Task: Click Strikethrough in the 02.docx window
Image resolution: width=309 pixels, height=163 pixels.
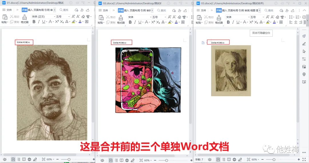Action: pos(146,22)
